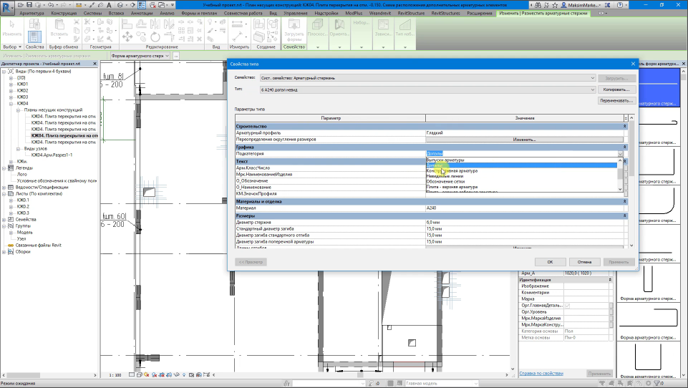The width and height of the screenshot is (688, 388).
Task: Toggle the Орг.ГлавнаяДеталь checkbox in properties
Action: 568,306
